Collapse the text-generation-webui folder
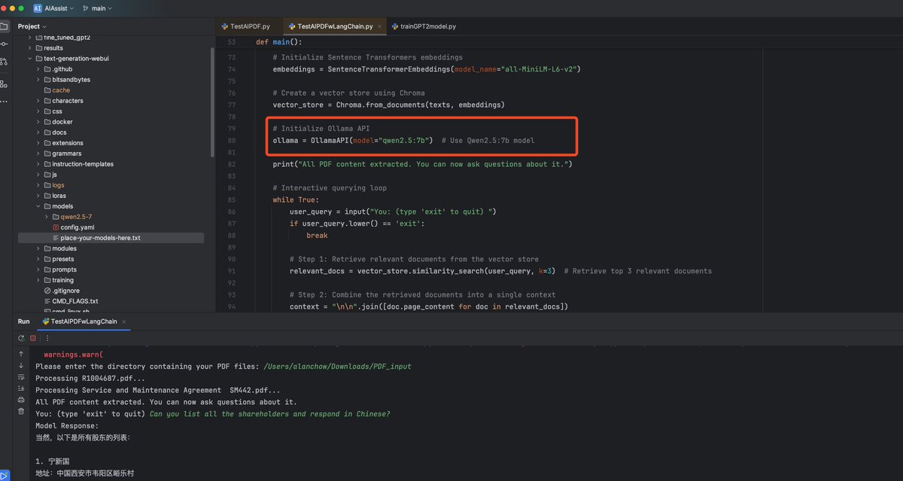 (30, 58)
